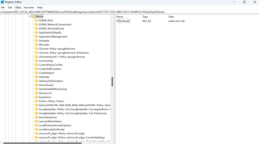Select the ADMX_TerminalServer key

[x=51, y=28]
